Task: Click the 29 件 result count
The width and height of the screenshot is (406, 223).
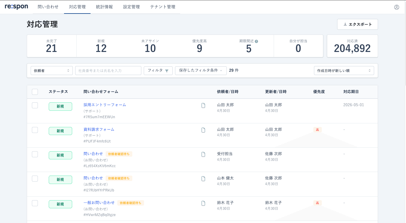Action: tap(234, 71)
